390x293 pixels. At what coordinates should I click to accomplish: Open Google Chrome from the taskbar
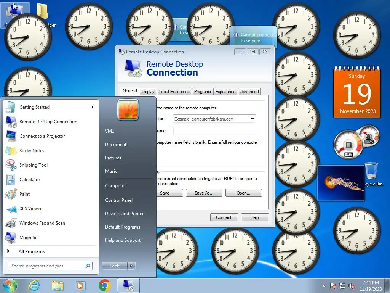104,285
